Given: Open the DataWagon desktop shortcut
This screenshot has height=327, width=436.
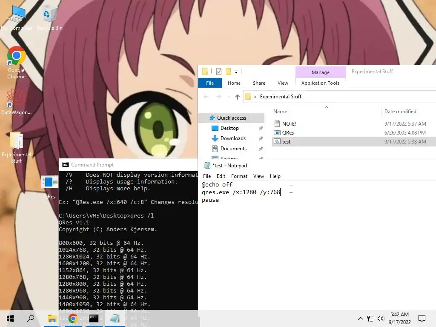Looking at the screenshot, I should click(x=17, y=102).
